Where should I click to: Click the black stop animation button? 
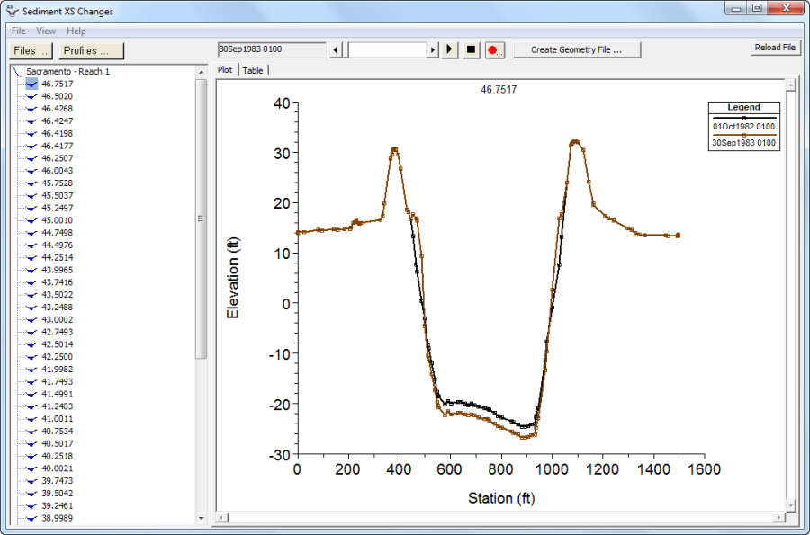point(471,49)
